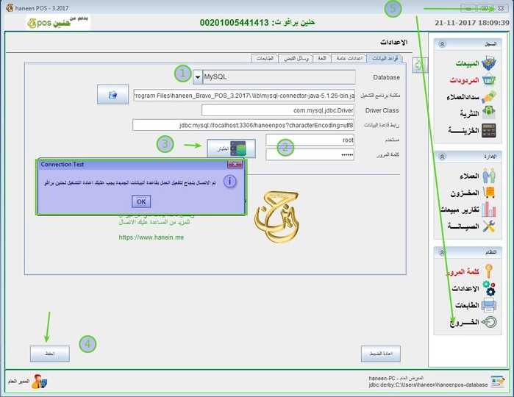Open sales reports bar chart icon
Screen dimensions: 514x397
(488, 209)
